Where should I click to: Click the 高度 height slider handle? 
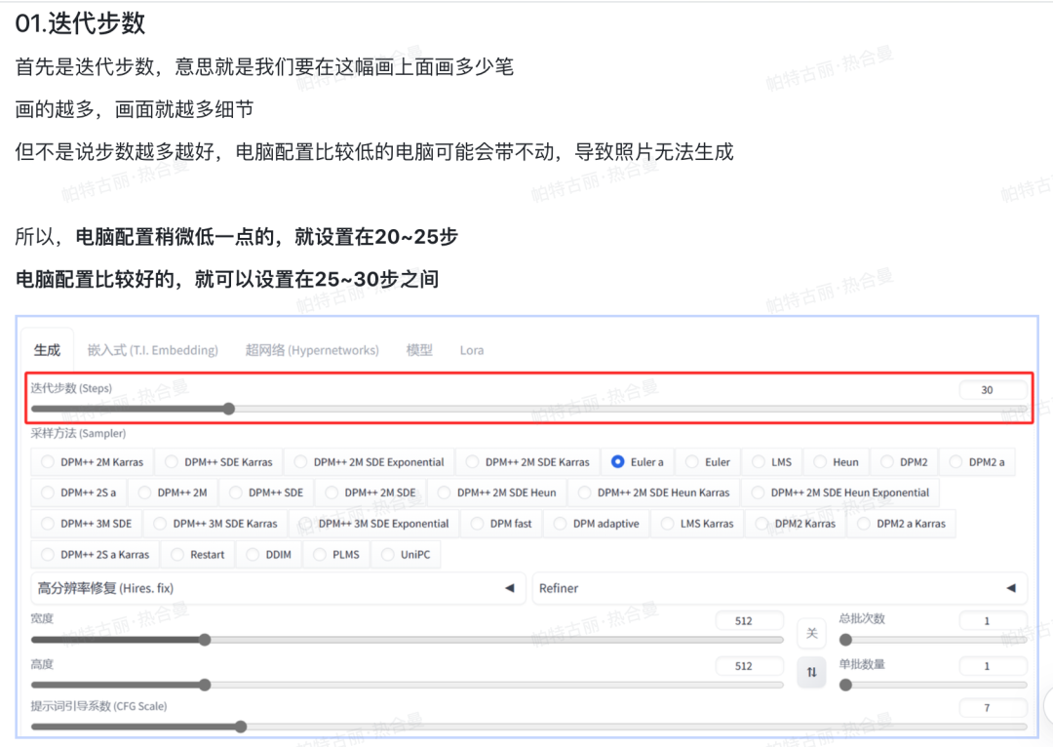(205, 685)
